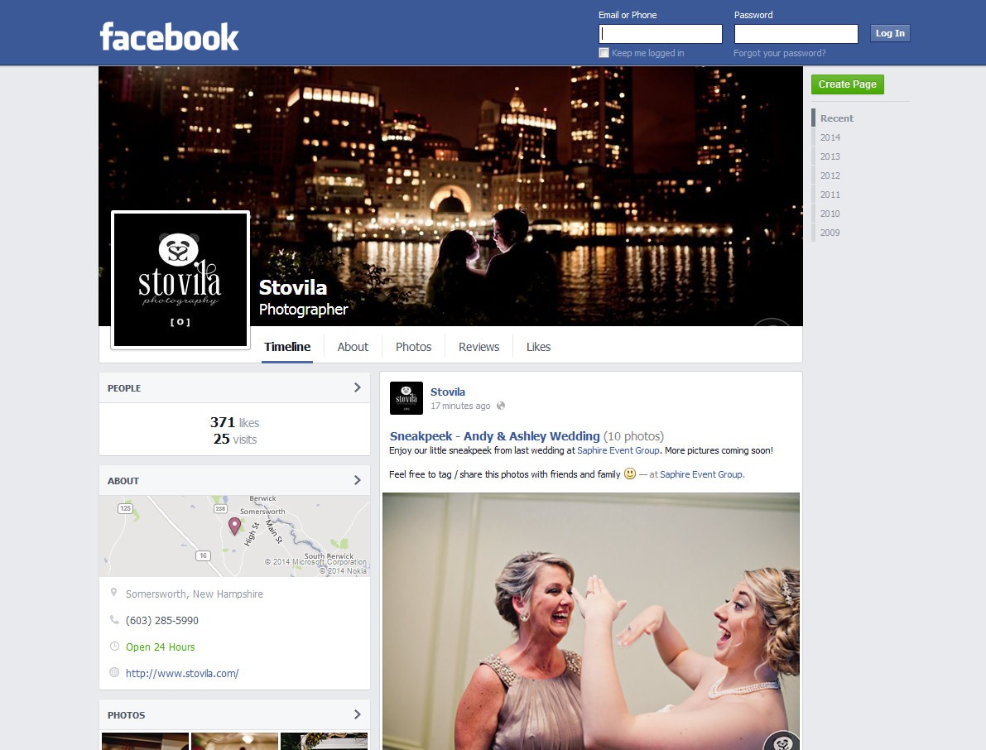Click the clock icon beside Open 24 Hours
Viewport: 986px width, 750px height.
113,647
